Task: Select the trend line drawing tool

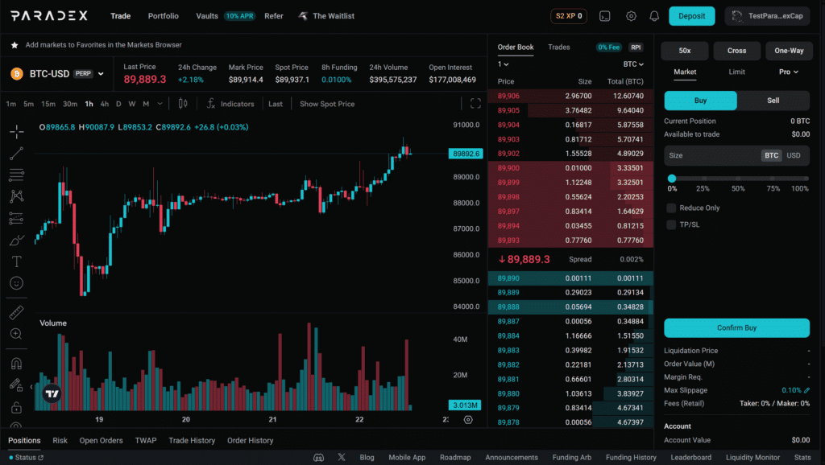Action: pos(16,154)
